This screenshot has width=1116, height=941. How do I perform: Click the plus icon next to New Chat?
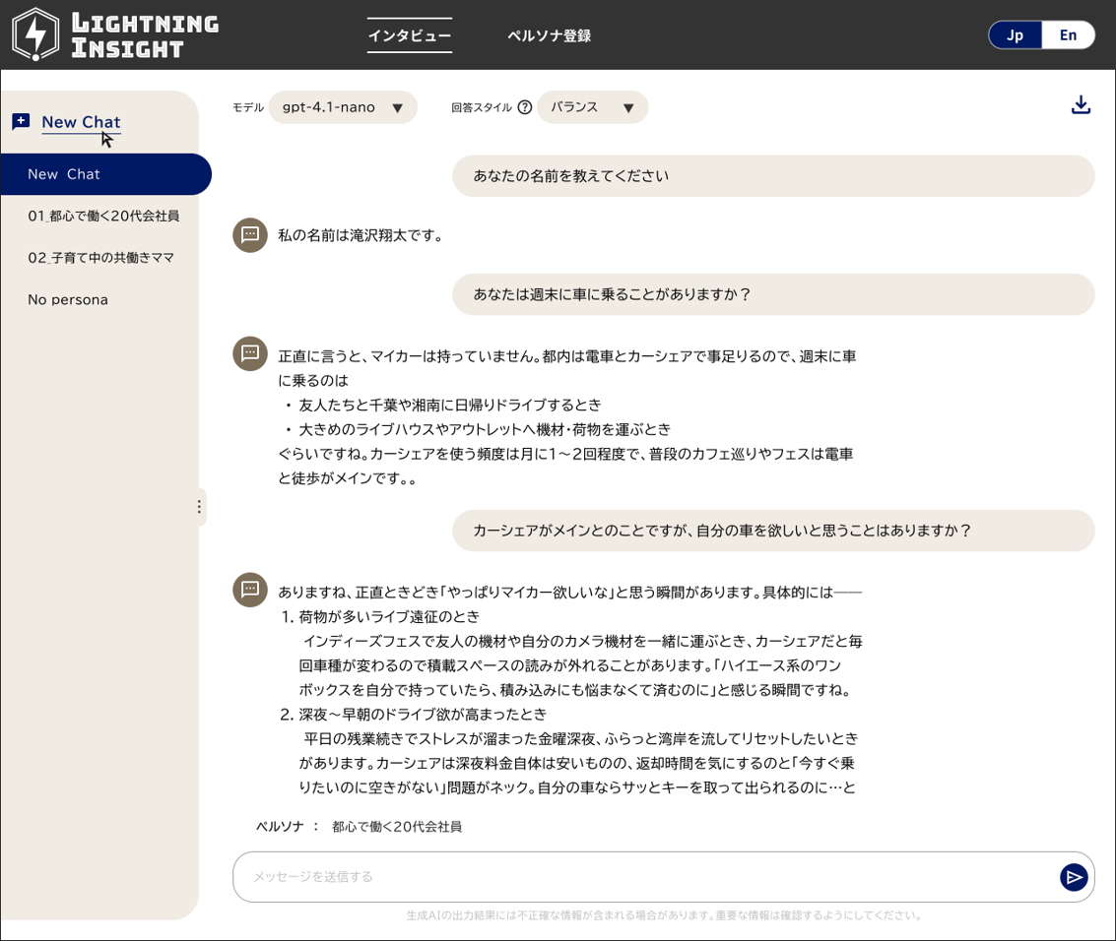coord(20,121)
